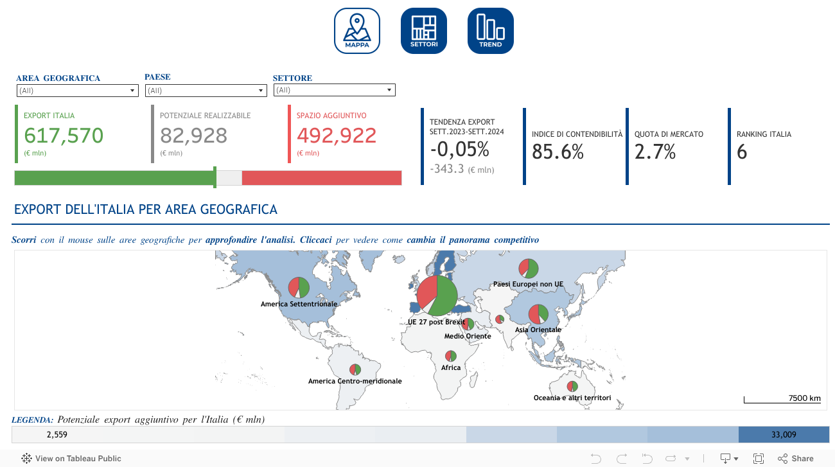This screenshot has width=835, height=467.
Task: Click the Refresh data icon
Action: click(671, 459)
